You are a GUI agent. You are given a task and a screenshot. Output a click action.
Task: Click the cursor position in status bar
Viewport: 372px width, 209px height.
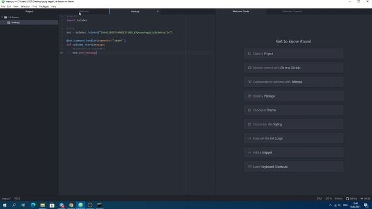tap(17, 199)
